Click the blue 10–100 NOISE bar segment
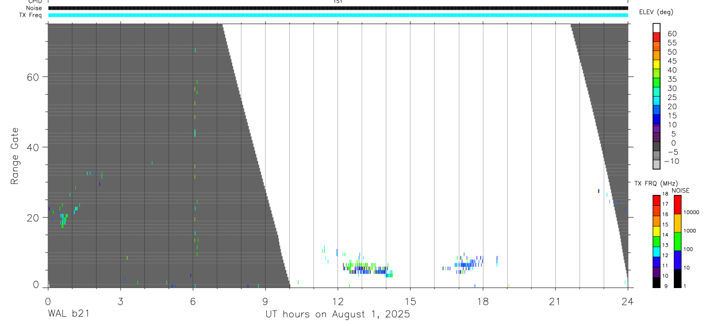 (x=677, y=260)
